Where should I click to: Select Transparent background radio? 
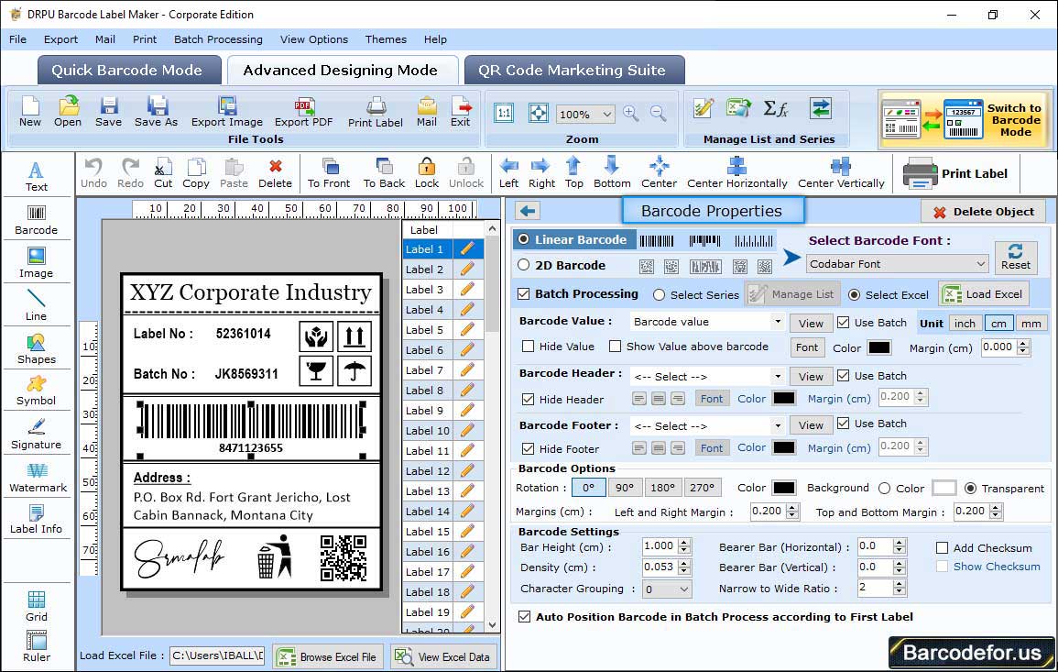click(970, 489)
